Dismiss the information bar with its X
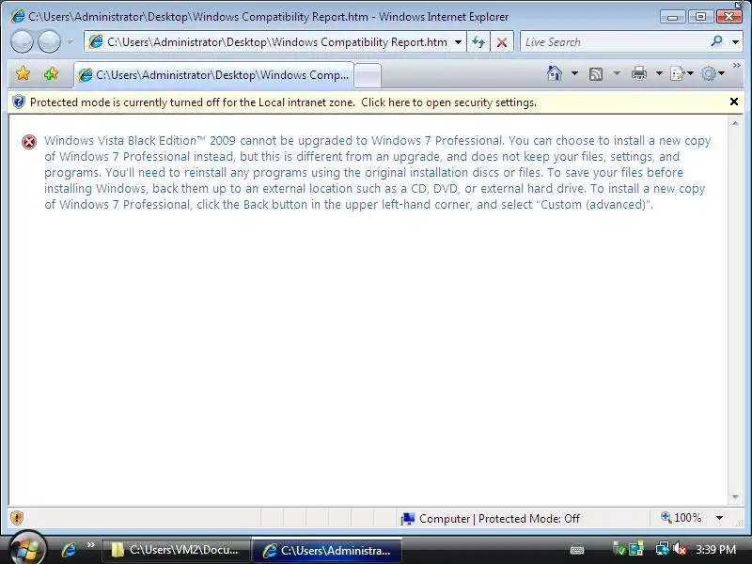752x564 pixels. [x=734, y=102]
